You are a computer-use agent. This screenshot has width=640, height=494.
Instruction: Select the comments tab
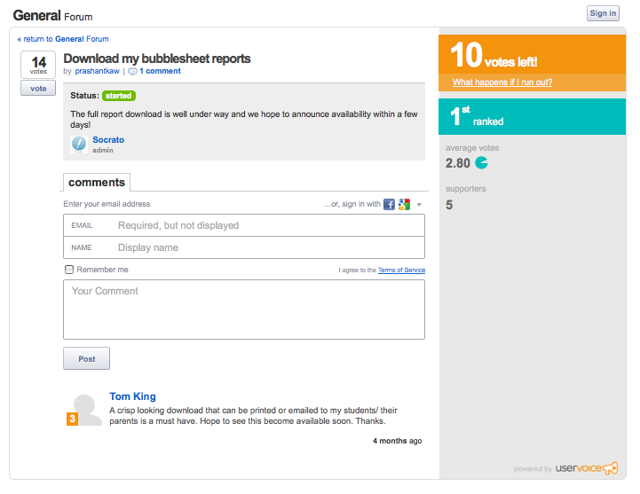pos(97,183)
